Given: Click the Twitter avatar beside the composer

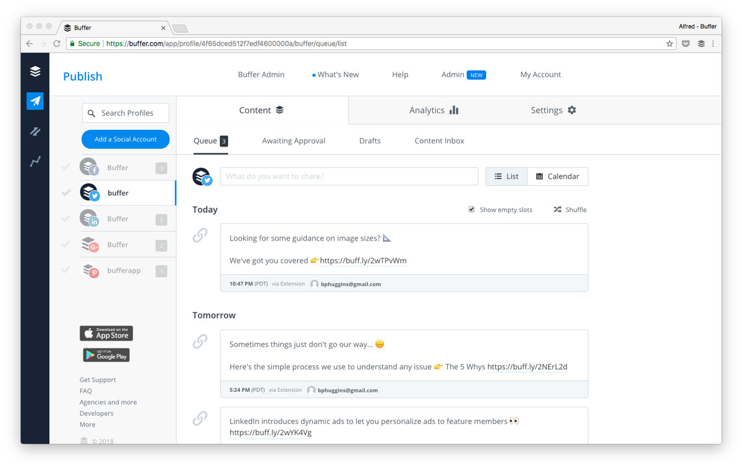Looking at the screenshot, I should [x=202, y=176].
